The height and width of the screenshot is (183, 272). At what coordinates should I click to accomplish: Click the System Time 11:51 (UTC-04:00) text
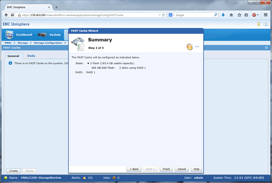(239, 178)
